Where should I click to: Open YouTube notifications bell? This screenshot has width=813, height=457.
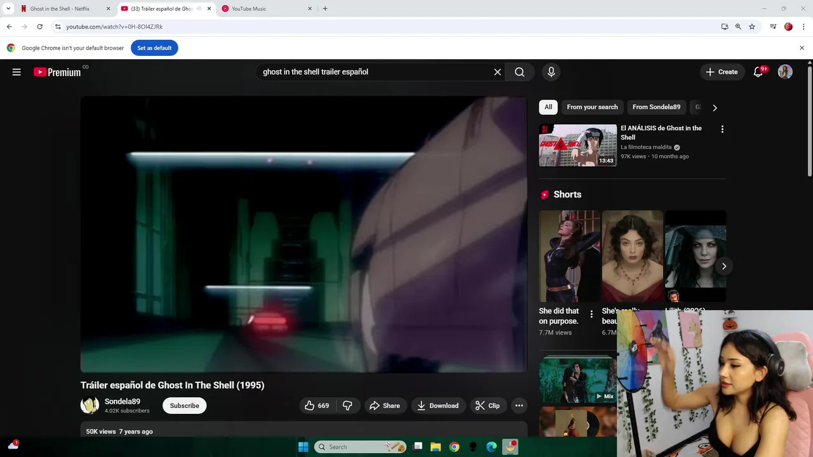pos(758,72)
